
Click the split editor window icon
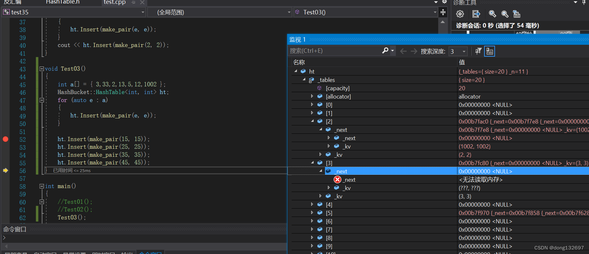pyautogui.click(x=443, y=12)
